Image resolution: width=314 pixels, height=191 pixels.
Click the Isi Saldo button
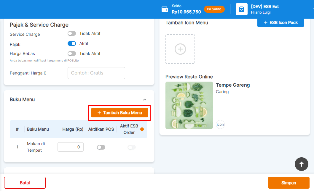(214, 9)
